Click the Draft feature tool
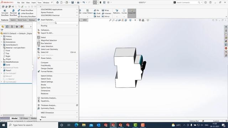 click(x=97, y=14)
